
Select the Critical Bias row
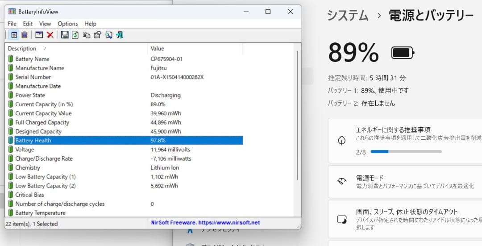pyautogui.click(x=124, y=195)
